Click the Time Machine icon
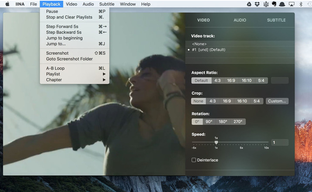Image resolution: width=312 pixels, height=192 pixels. (x=309, y=4)
